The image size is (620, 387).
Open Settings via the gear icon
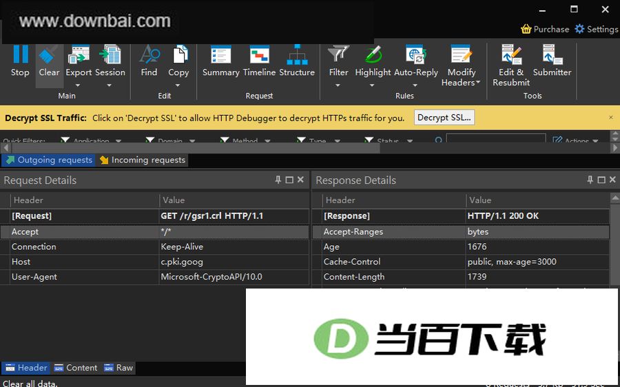[579, 29]
